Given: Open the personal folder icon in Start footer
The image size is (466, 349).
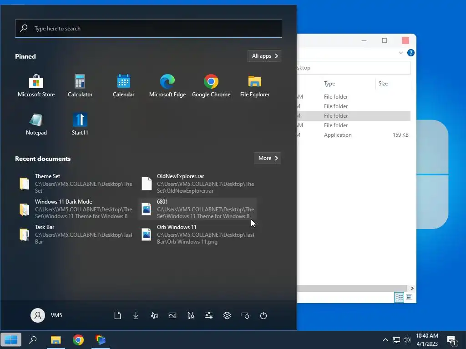Looking at the screenshot, I should [191, 315].
